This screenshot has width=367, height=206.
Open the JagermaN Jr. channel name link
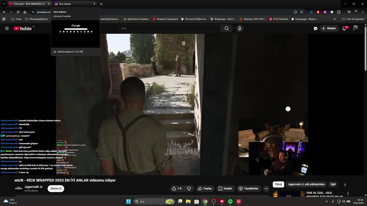tap(34, 187)
